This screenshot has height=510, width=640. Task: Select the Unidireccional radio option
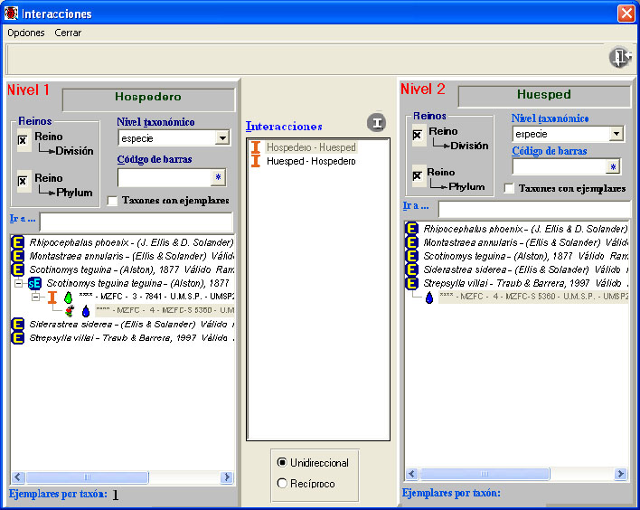click(282, 462)
